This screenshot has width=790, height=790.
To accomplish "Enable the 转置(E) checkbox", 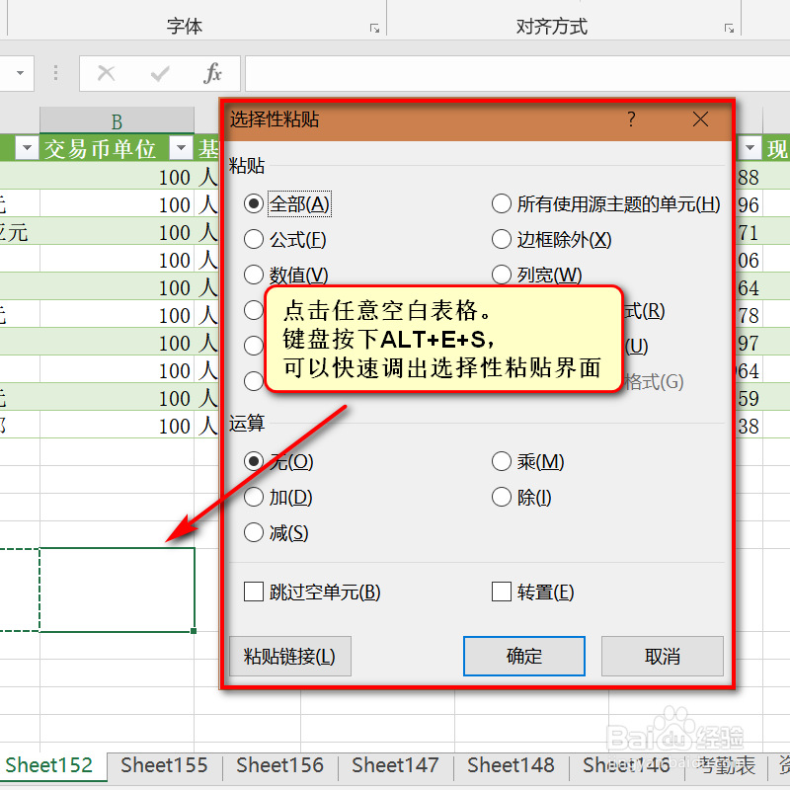I will point(500,592).
